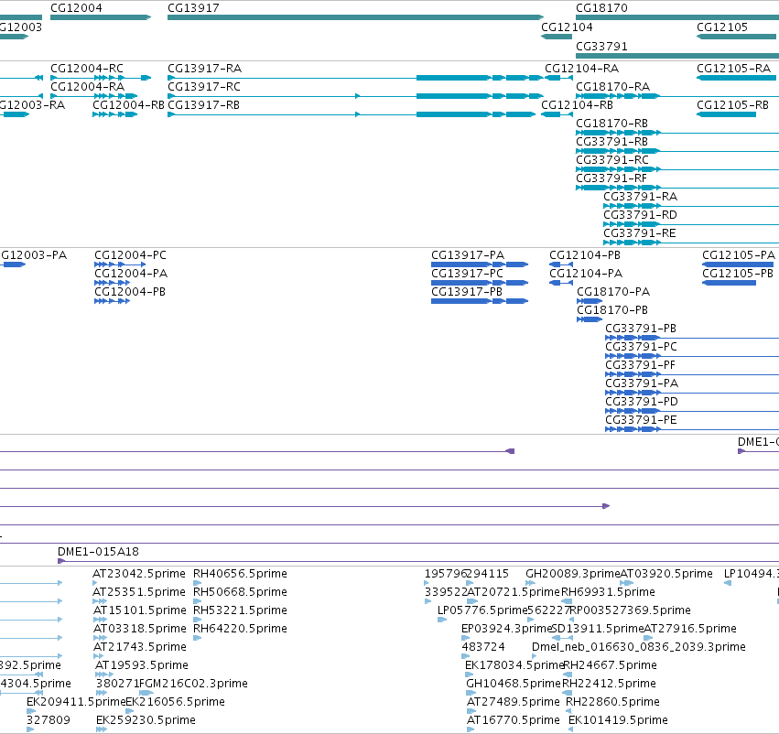Select the CG18170-RB transcript
779x734 pixels.
[612, 124]
